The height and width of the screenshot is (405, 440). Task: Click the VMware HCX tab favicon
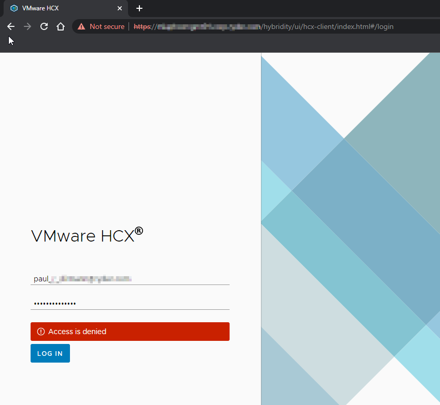point(14,8)
